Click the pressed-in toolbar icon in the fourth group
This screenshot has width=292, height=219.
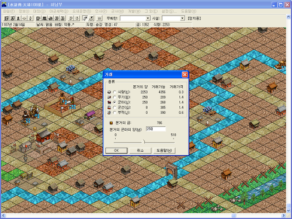(85, 18)
